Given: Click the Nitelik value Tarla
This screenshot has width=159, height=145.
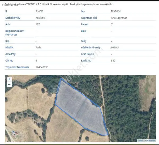Looking at the screenshot, I should [x=38, y=47].
